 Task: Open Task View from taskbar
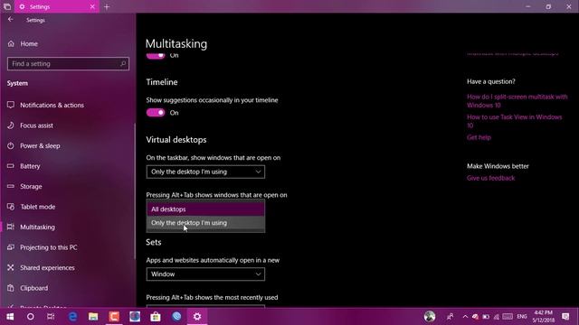(x=51, y=317)
